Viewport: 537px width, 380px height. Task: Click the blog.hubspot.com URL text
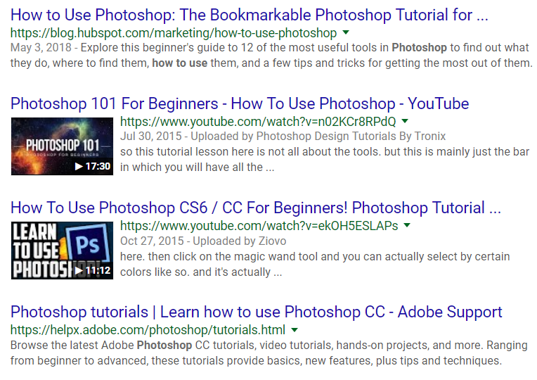click(x=174, y=33)
